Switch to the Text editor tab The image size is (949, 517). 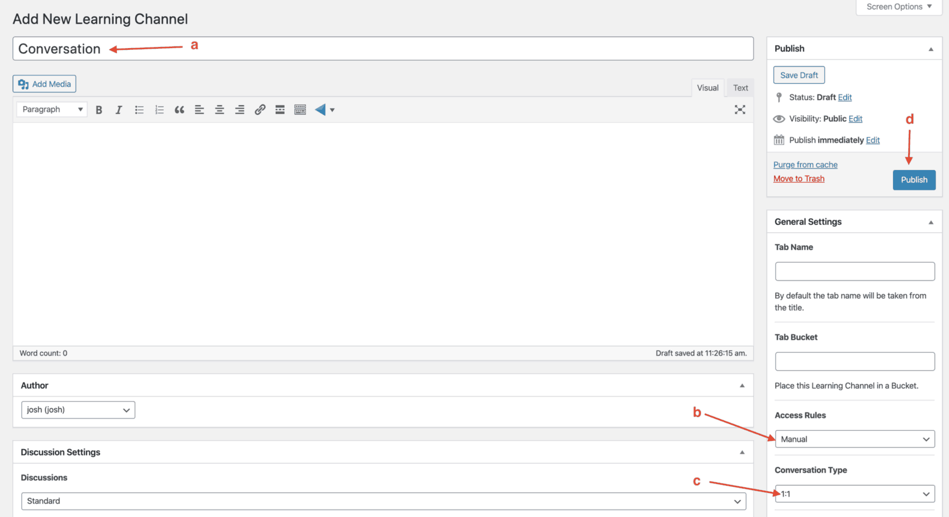click(x=740, y=88)
